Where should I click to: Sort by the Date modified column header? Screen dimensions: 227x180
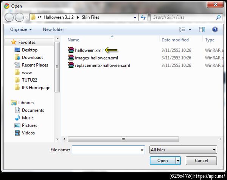click(175, 40)
